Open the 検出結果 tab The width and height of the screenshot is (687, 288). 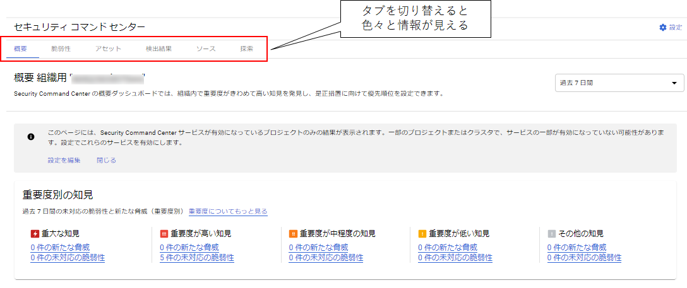point(158,49)
